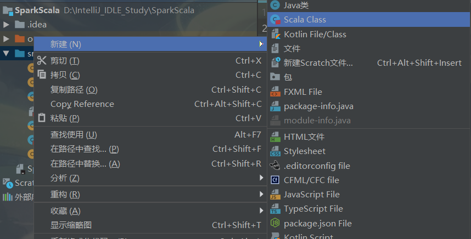Screen dimensions: 471x239
Task: Select .idea folder name in tree
Action: 37,25
